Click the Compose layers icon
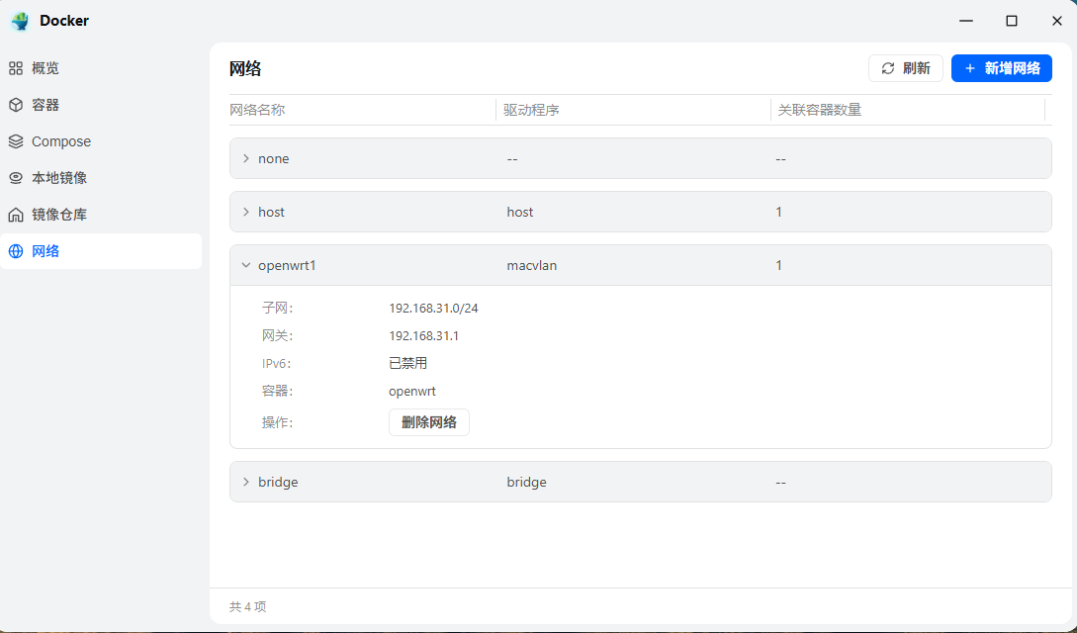This screenshot has height=633, width=1077. pos(16,141)
